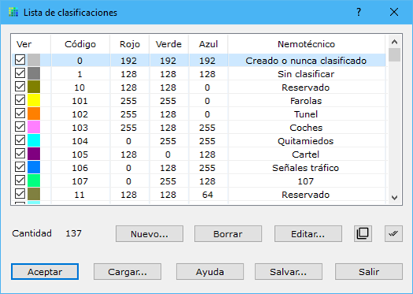
Task: Hide the Coches classification
Action: pyautogui.click(x=20, y=127)
